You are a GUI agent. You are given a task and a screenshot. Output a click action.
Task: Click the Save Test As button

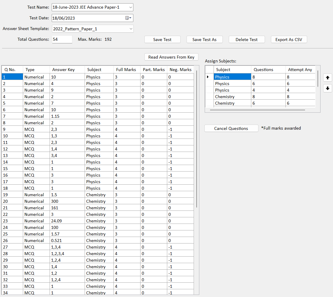pos(204,40)
